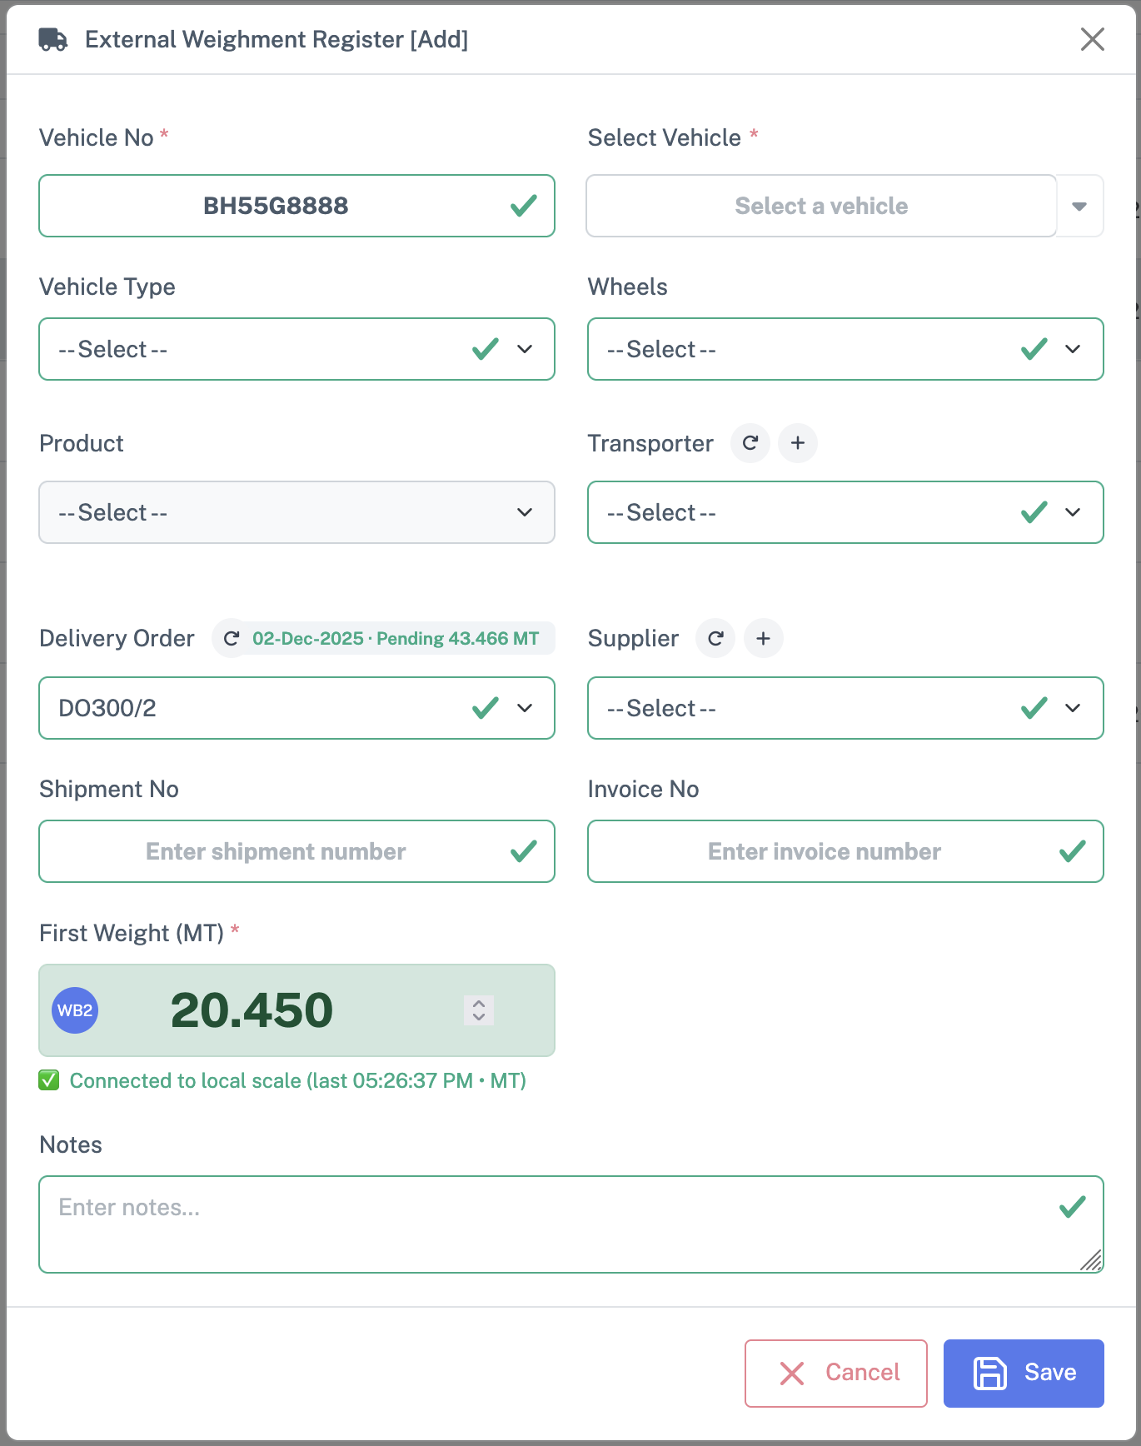Image resolution: width=1141 pixels, height=1446 pixels.
Task: Click the truck icon in dialog header
Action: (x=53, y=39)
